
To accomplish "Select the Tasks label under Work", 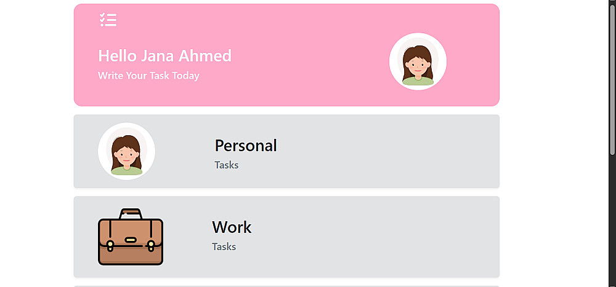I will click(224, 246).
